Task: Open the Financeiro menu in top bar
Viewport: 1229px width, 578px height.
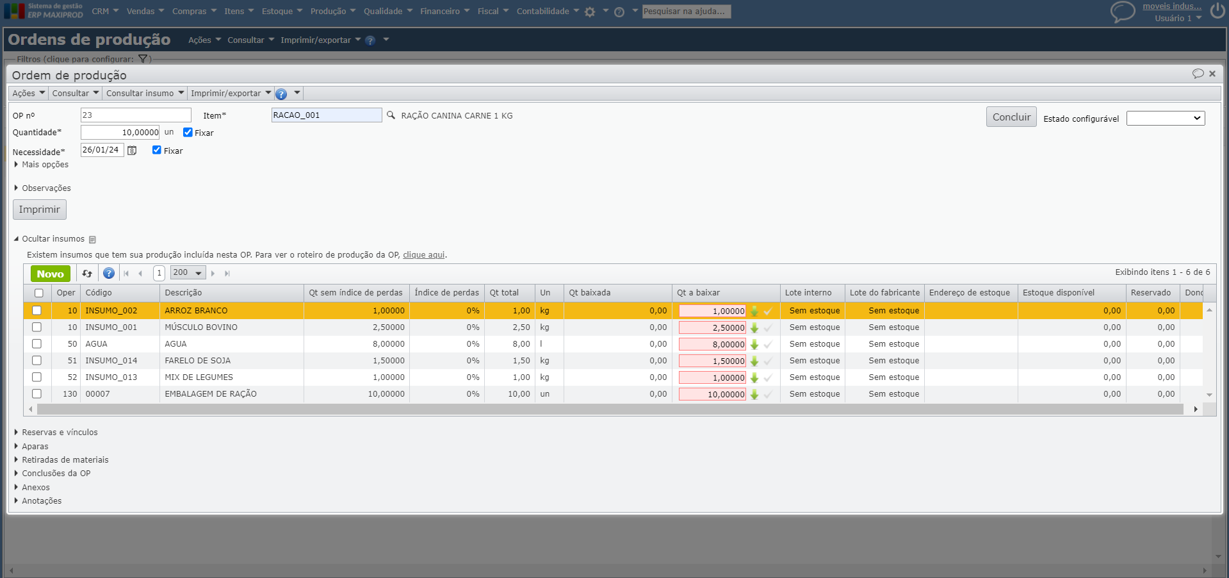Action: point(445,12)
